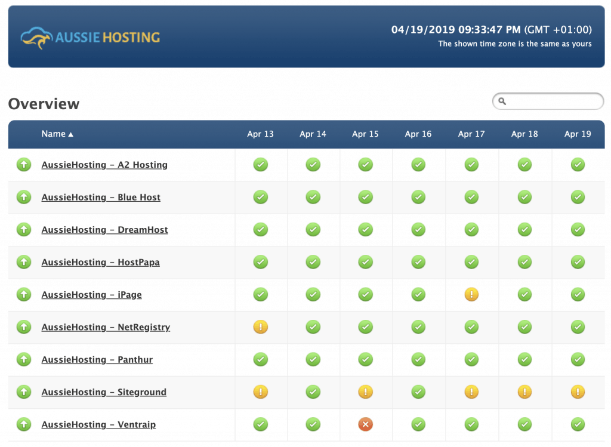Open the AussieHosting – NetRegistry link
Viewport: 611px width, 447px height.
point(106,327)
